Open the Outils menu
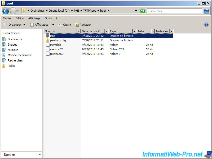The width and height of the screenshot is (212, 159). (x=48, y=18)
